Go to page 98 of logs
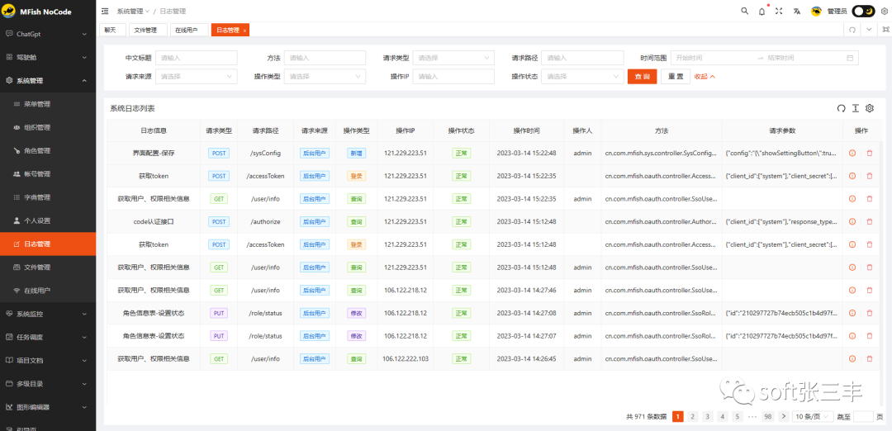892x431 pixels. (768, 417)
